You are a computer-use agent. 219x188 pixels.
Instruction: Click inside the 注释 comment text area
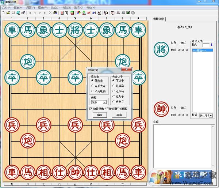point(182,146)
